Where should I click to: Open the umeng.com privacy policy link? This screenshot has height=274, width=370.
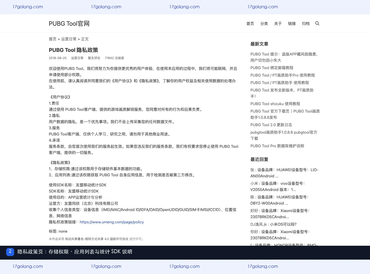point(112,222)
